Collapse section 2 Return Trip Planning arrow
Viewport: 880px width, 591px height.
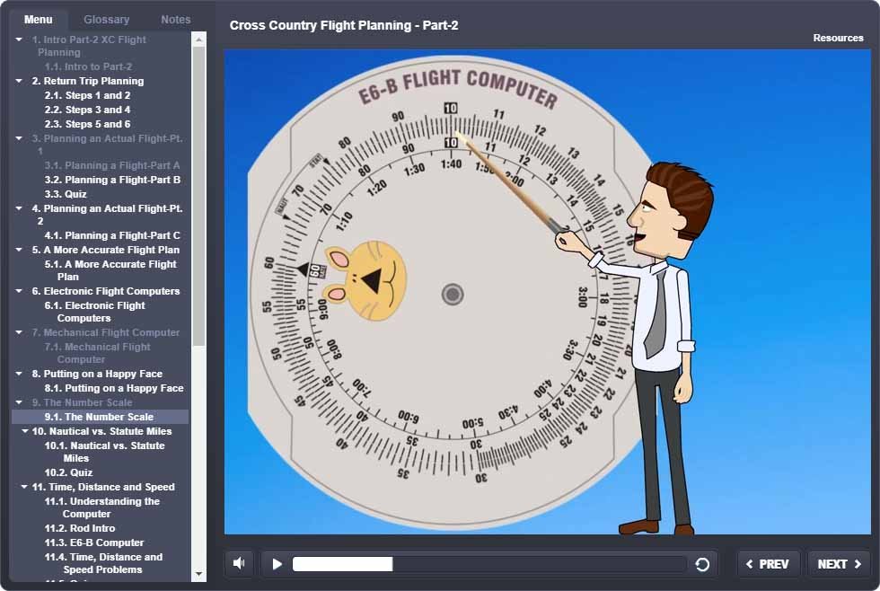point(19,81)
